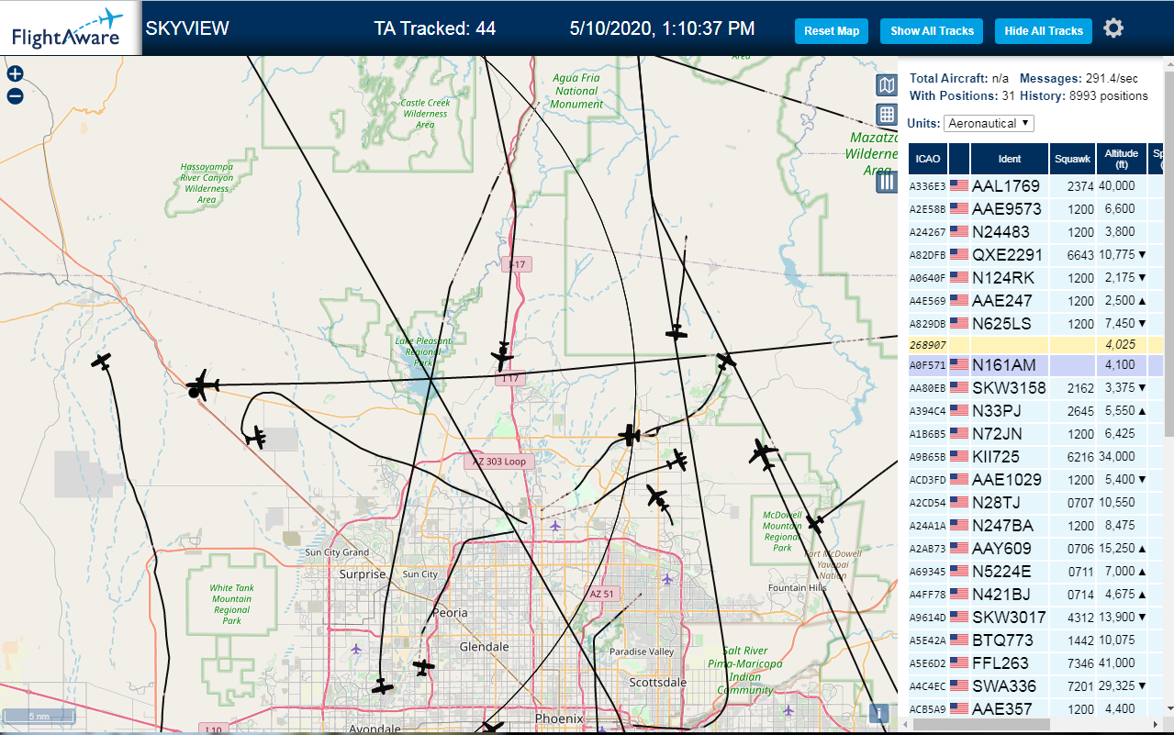Zoom out the map with minus button

[x=15, y=95]
